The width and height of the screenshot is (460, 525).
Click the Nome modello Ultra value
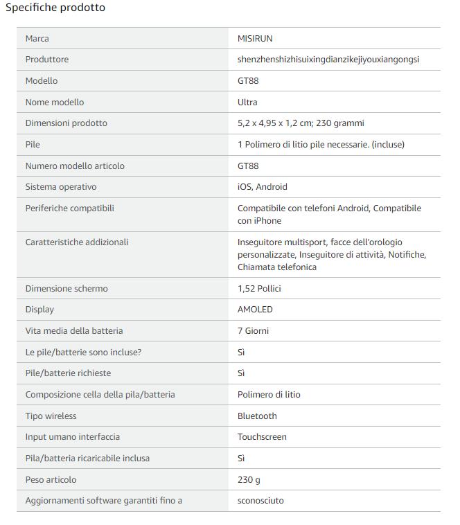pos(247,102)
